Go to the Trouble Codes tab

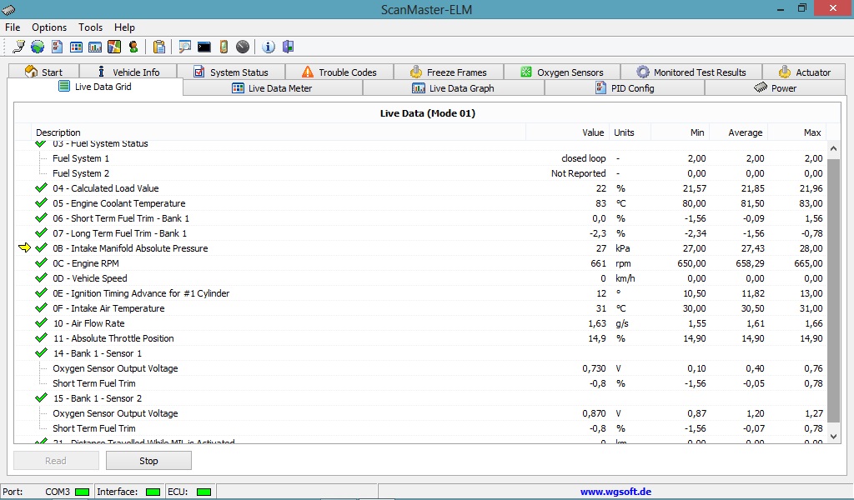(x=339, y=72)
